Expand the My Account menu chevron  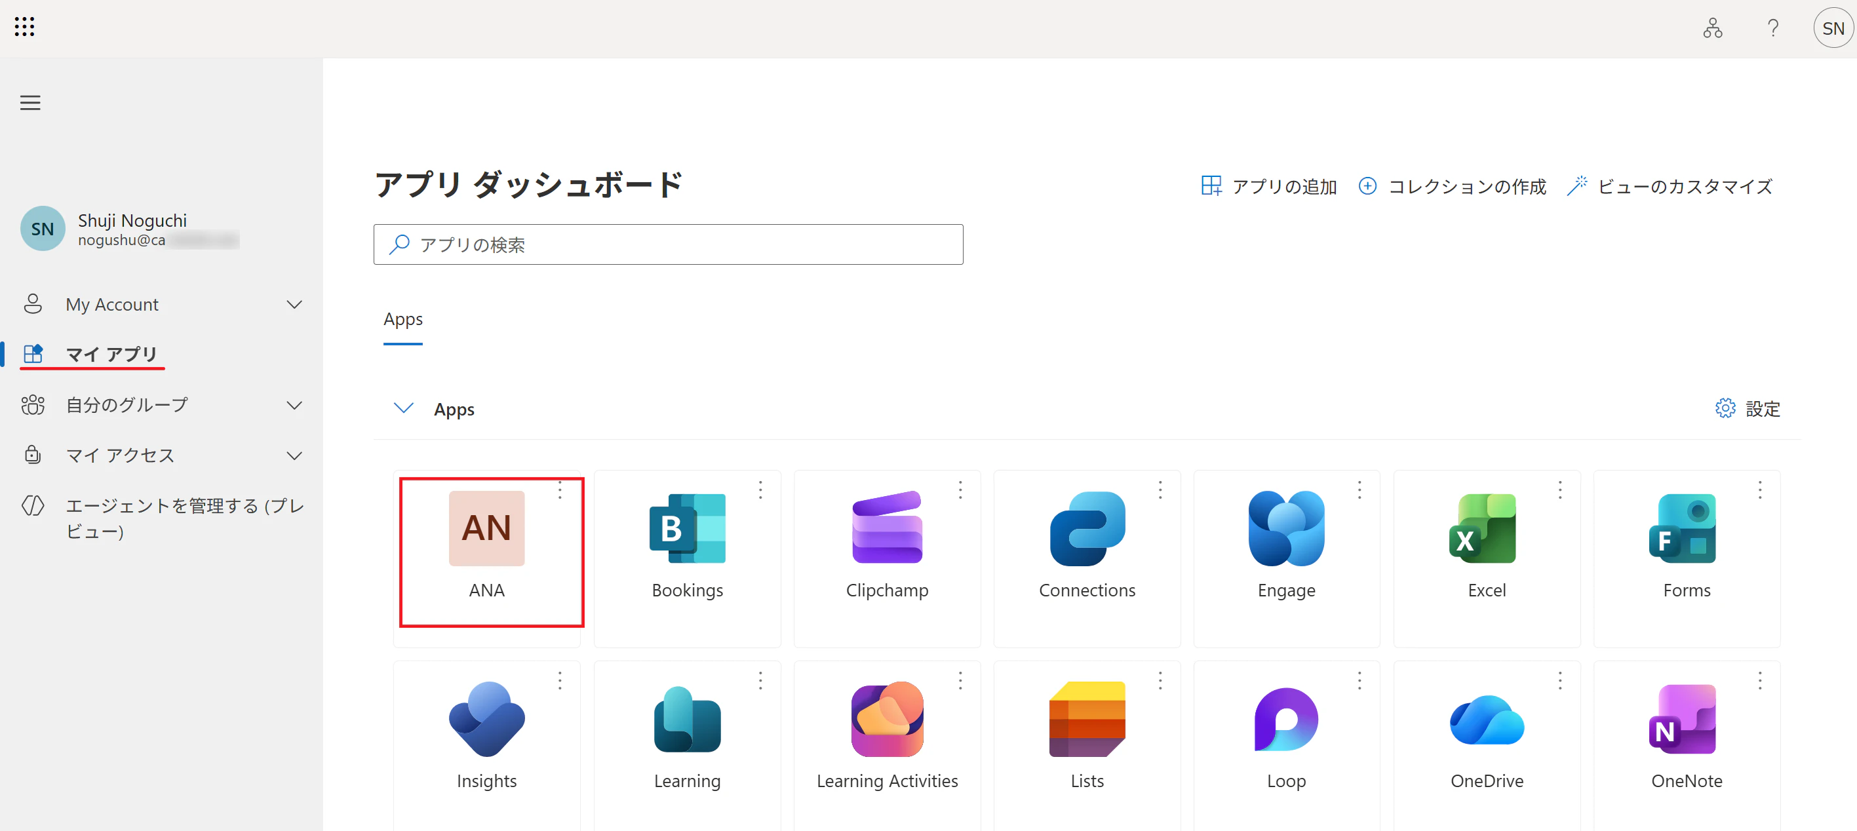click(x=294, y=304)
